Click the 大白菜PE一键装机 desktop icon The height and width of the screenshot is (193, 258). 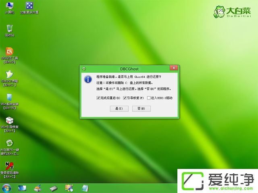9,144
